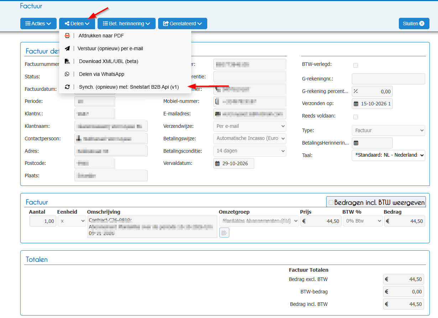
Task: Click the edit note icon below Omzetgroep
Action: click(x=224, y=233)
